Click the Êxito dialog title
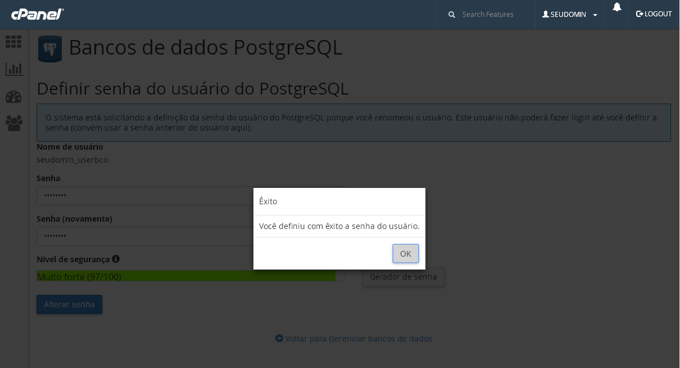 (268, 201)
